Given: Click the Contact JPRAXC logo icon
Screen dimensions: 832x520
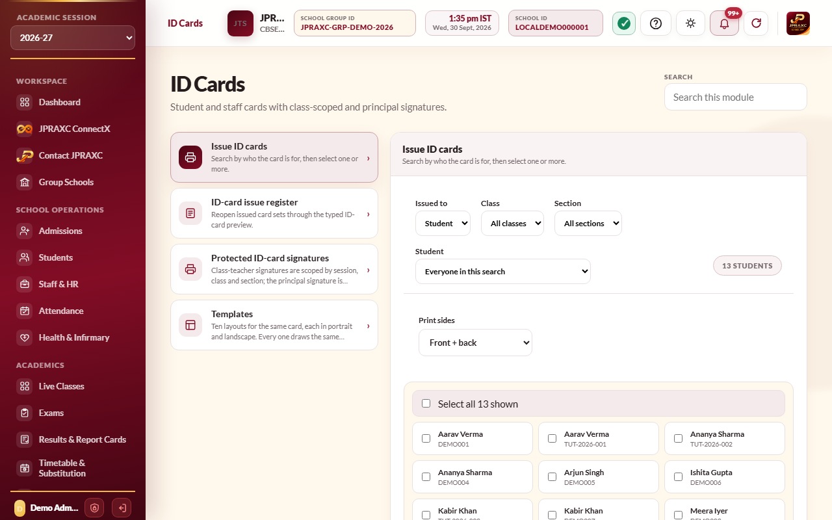Looking at the screenshot, I should pyautogui.click(x=25, y=155).
